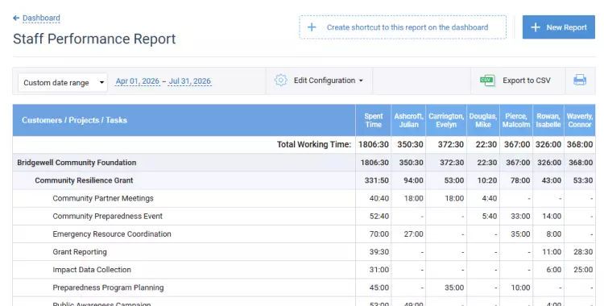Change the start date Apr 01, 2026
604x306 pixels.
click(138, 81)
